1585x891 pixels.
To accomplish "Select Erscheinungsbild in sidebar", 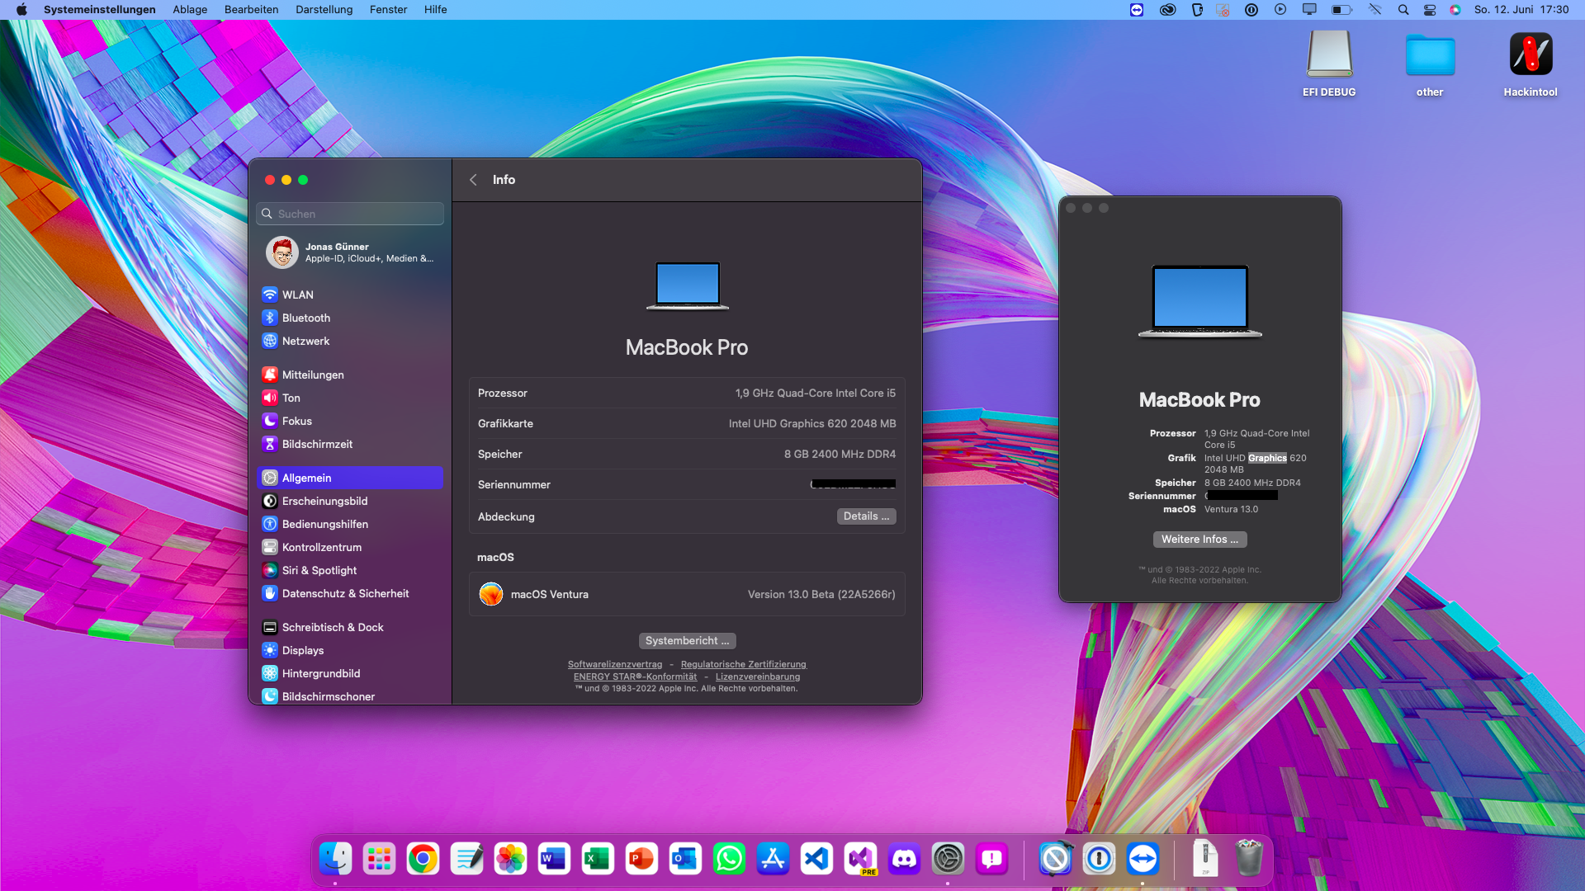I will [350, 501].
